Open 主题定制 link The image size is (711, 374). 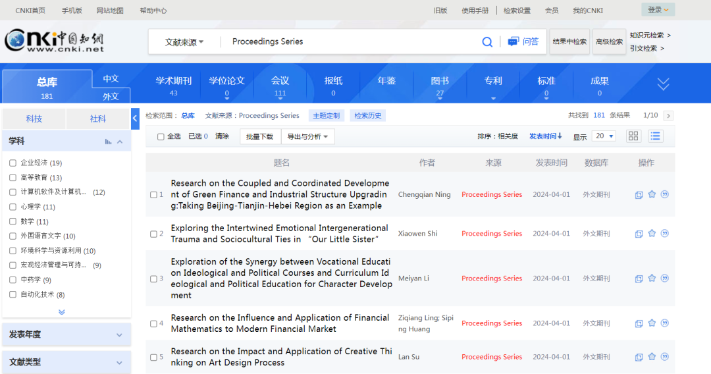(326, 116)
